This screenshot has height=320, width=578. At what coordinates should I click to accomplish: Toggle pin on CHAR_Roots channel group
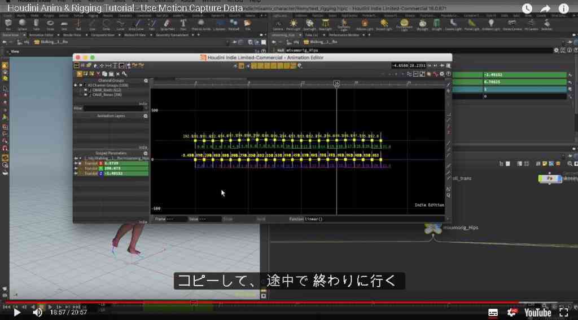point(86,90)
